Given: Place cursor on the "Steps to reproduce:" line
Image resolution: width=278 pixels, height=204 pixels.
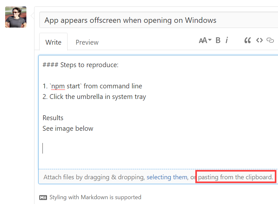Looking at the screenshot, I should point(89,65).
